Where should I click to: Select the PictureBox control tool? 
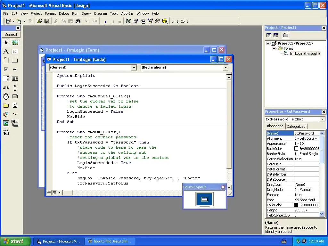[x=15, y=43]
